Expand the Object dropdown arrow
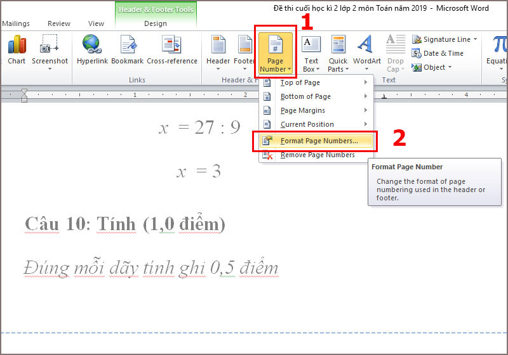This screenshot has width=508, height=355. 450,67
